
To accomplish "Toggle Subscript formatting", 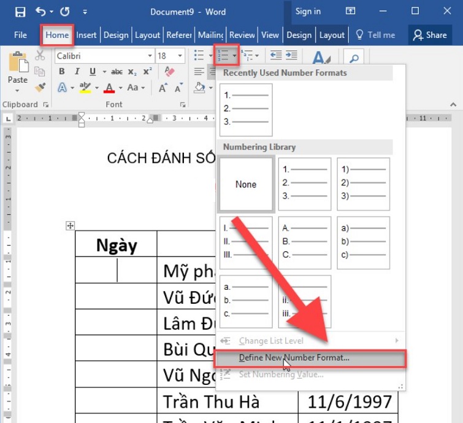I will tap(133, 72).
